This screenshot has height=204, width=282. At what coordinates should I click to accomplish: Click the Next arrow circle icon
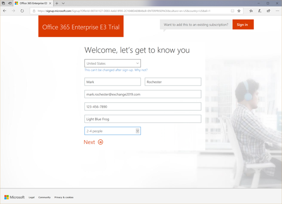coord(100,142)
